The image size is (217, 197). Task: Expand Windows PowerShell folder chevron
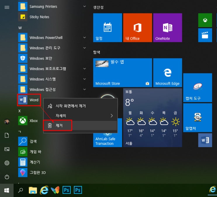84,37
